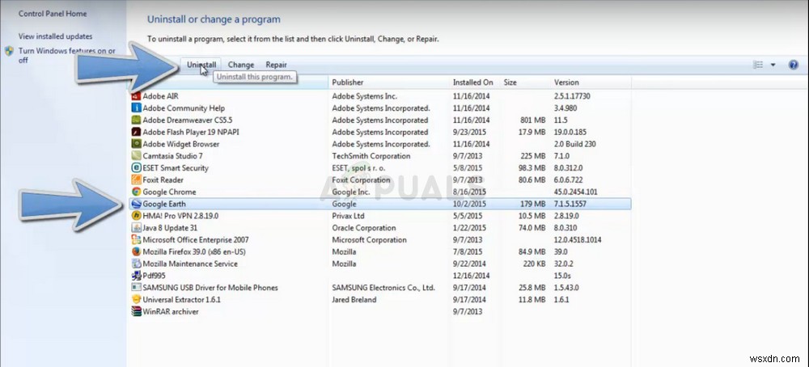Screen dimensions: 809x367
Task: Click the Adobe Widget Browser icon
Action: tap(136, 144)
